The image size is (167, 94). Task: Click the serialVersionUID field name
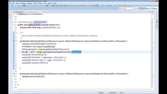pos(48,27)
